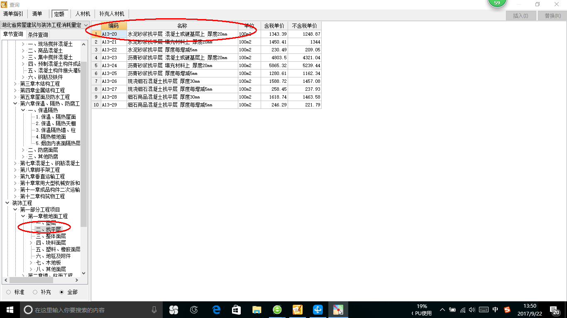The image size is (567, 318).
Task: Click the green 59 floating badge
Action: pyautogui.click(x=497, y=3)
